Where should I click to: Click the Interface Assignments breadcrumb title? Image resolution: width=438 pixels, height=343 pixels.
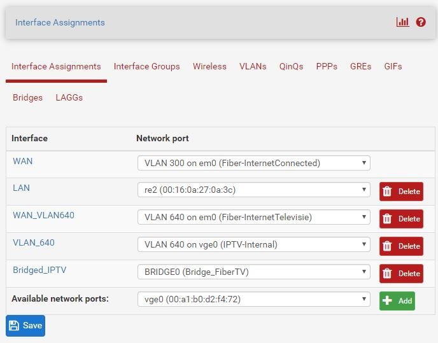pos(60,22)
